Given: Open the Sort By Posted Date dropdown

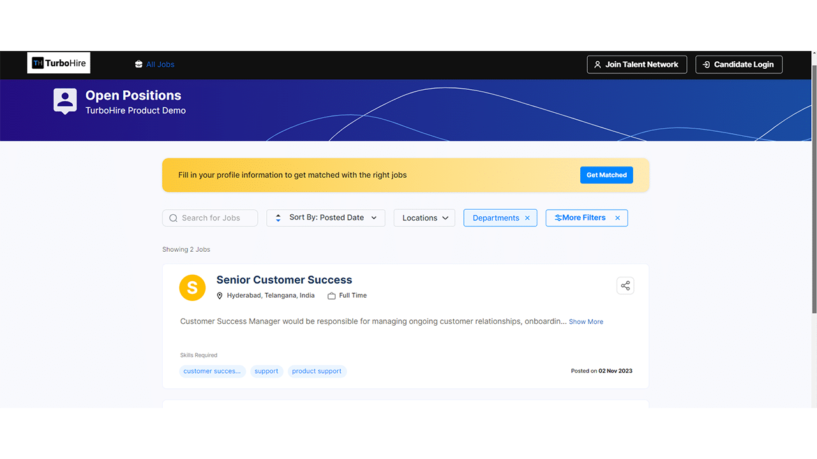Looking at the screenshot, I should point(326,217).
